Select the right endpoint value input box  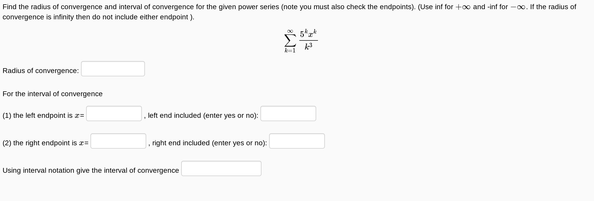tap(118, 141)
